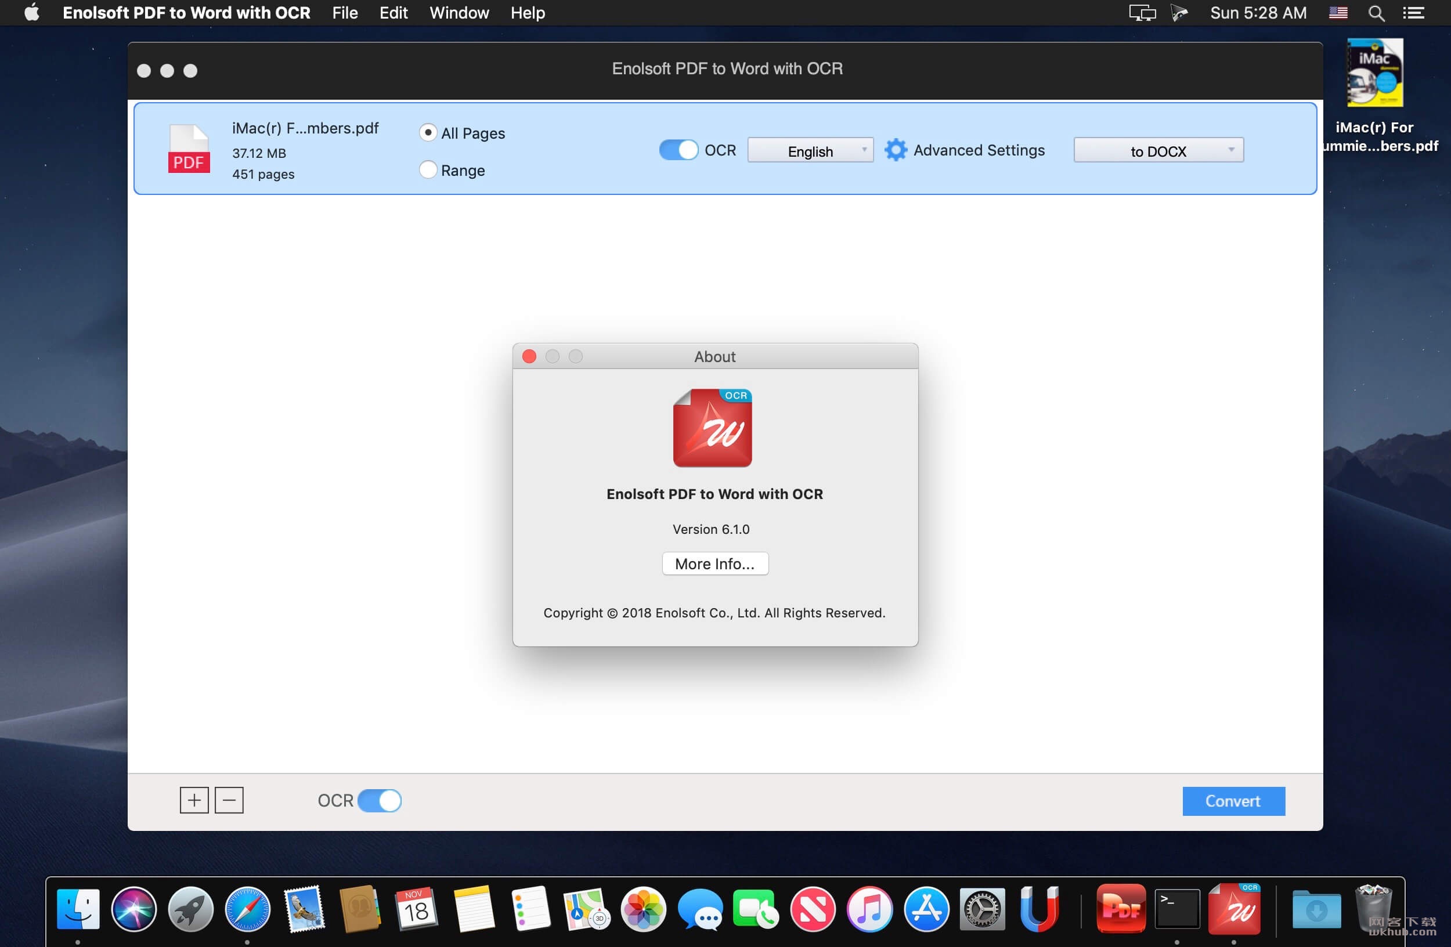1451x947 pixels.
Task: Click the Advanced Settings label
Action: (979, 150)
